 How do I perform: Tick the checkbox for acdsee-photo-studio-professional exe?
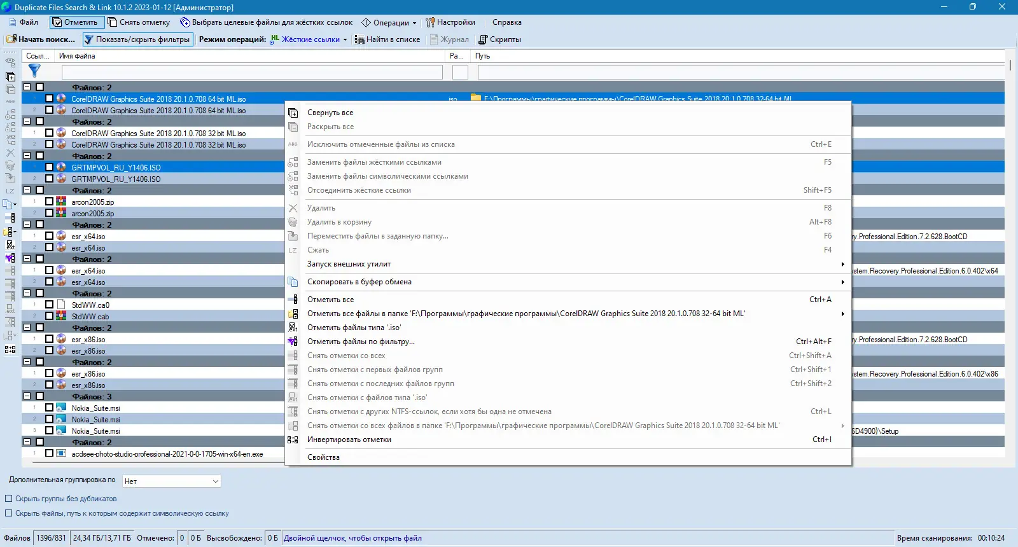(49, 454)
